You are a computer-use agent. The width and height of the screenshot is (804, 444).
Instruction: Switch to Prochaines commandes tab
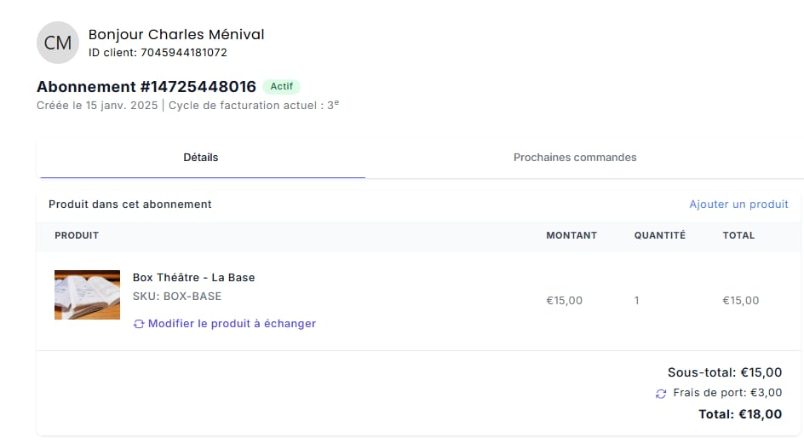tap(575, 158)
